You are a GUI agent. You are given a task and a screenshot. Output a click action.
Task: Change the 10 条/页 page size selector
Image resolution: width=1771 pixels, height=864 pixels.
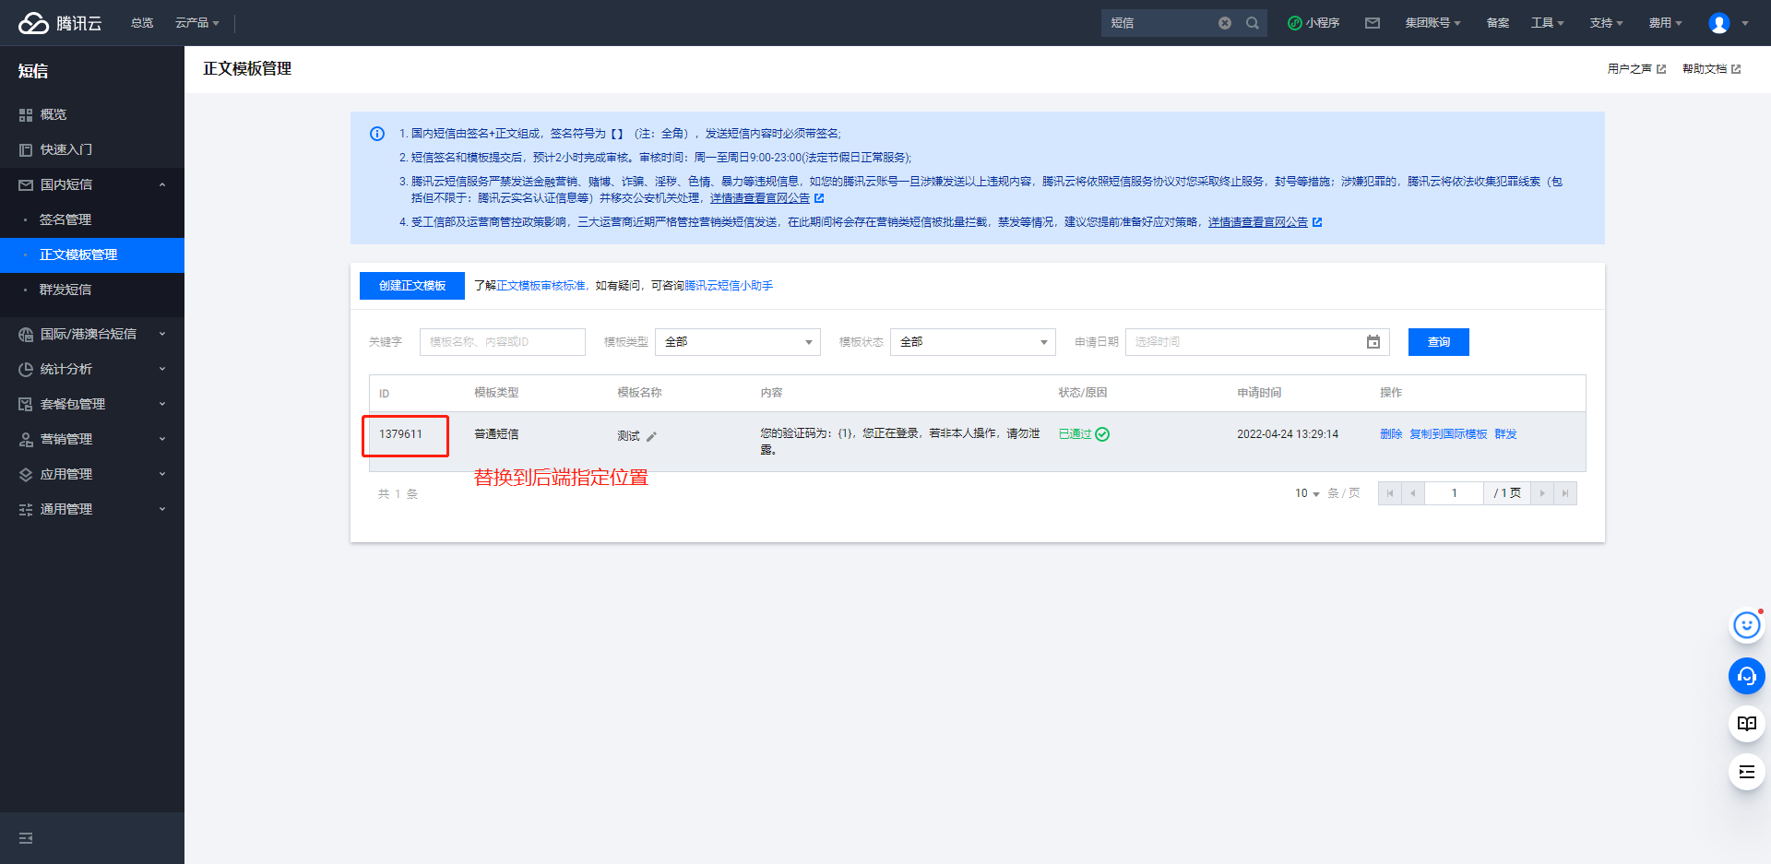tap(1306, 493)
